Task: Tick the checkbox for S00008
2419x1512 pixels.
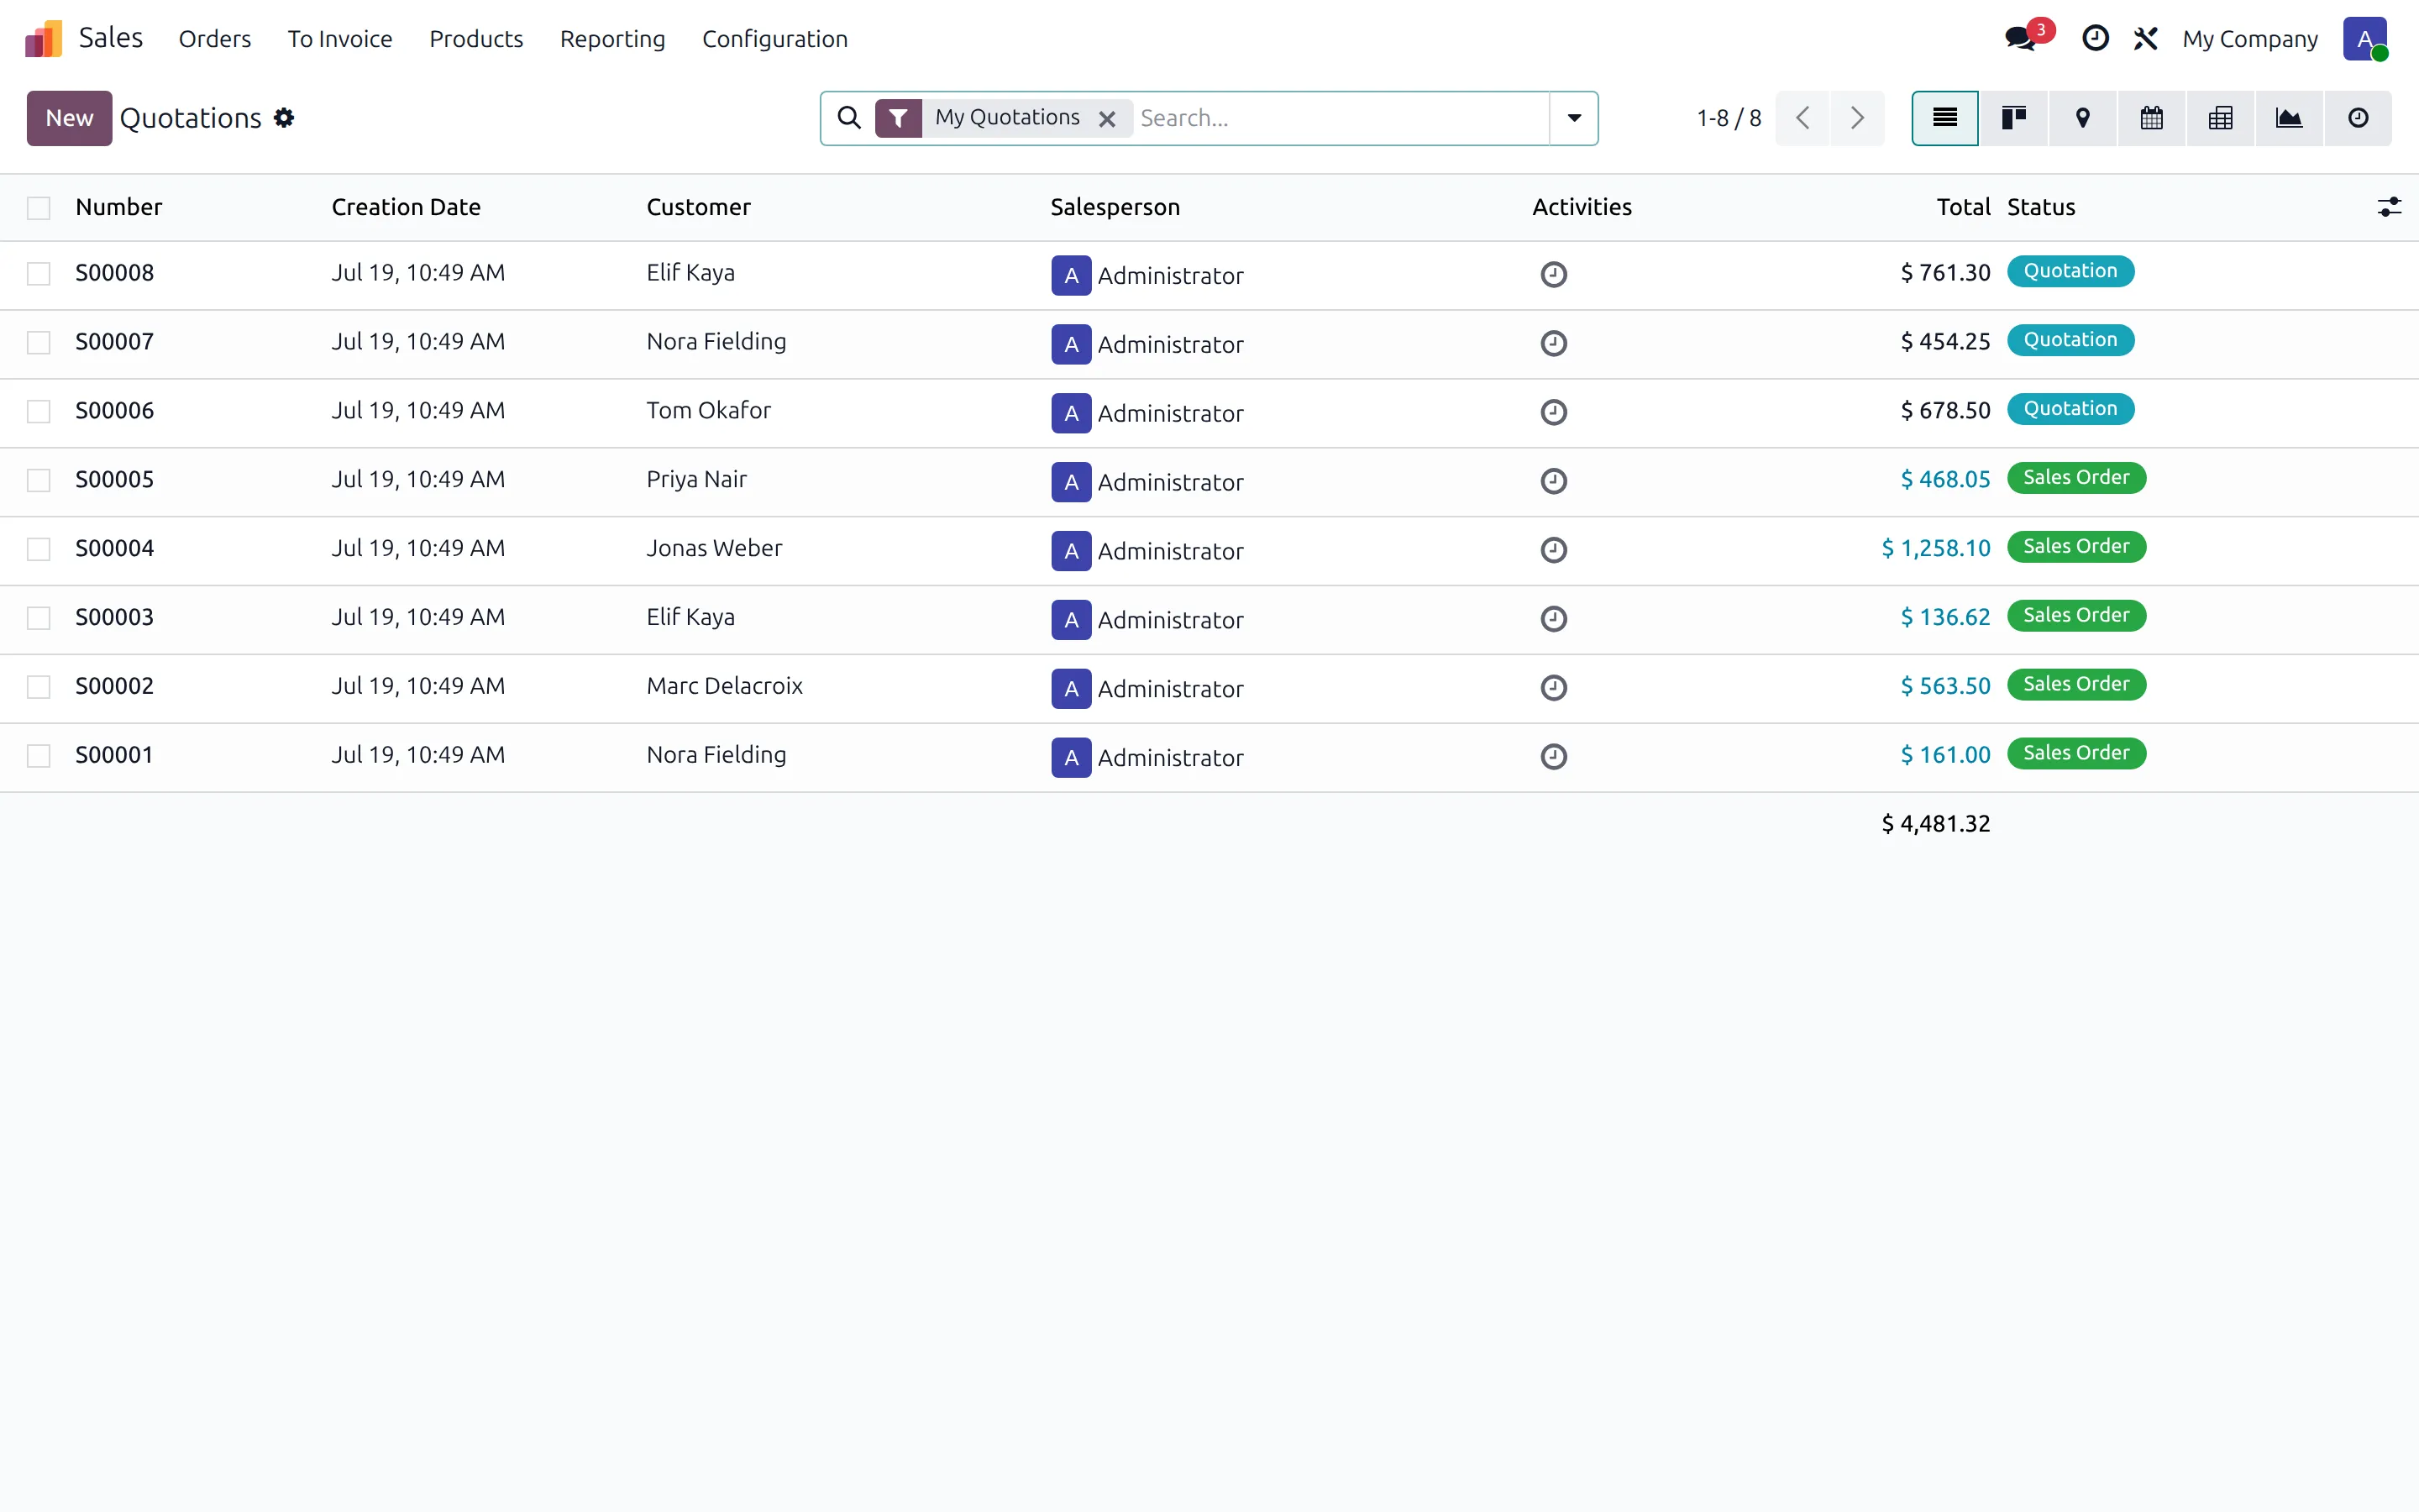Action: click(39, 274)
